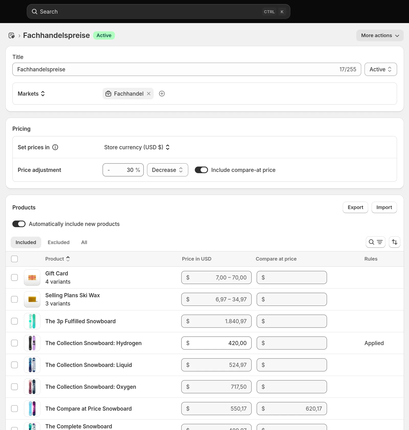
Task: Focus the top Search bar
Action: pyautogui.click(x=158, y=12)
